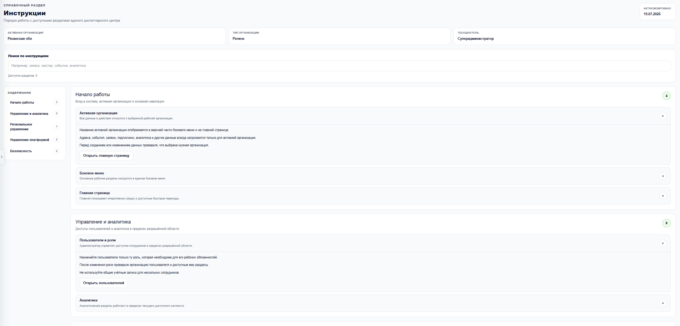
Task: Click the line Не используйте общие учётные записи
Action: tap(130, 273)
